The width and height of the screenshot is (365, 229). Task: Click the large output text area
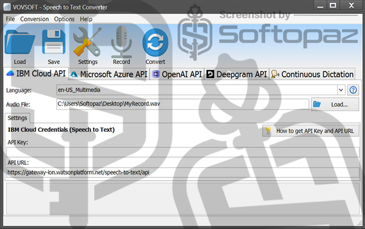point(182,199)
